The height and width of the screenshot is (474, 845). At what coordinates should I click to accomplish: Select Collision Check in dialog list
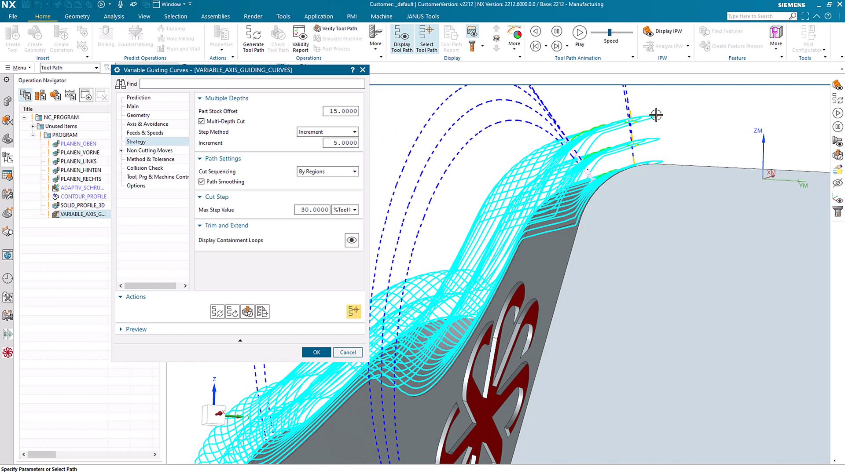point(145,168)
